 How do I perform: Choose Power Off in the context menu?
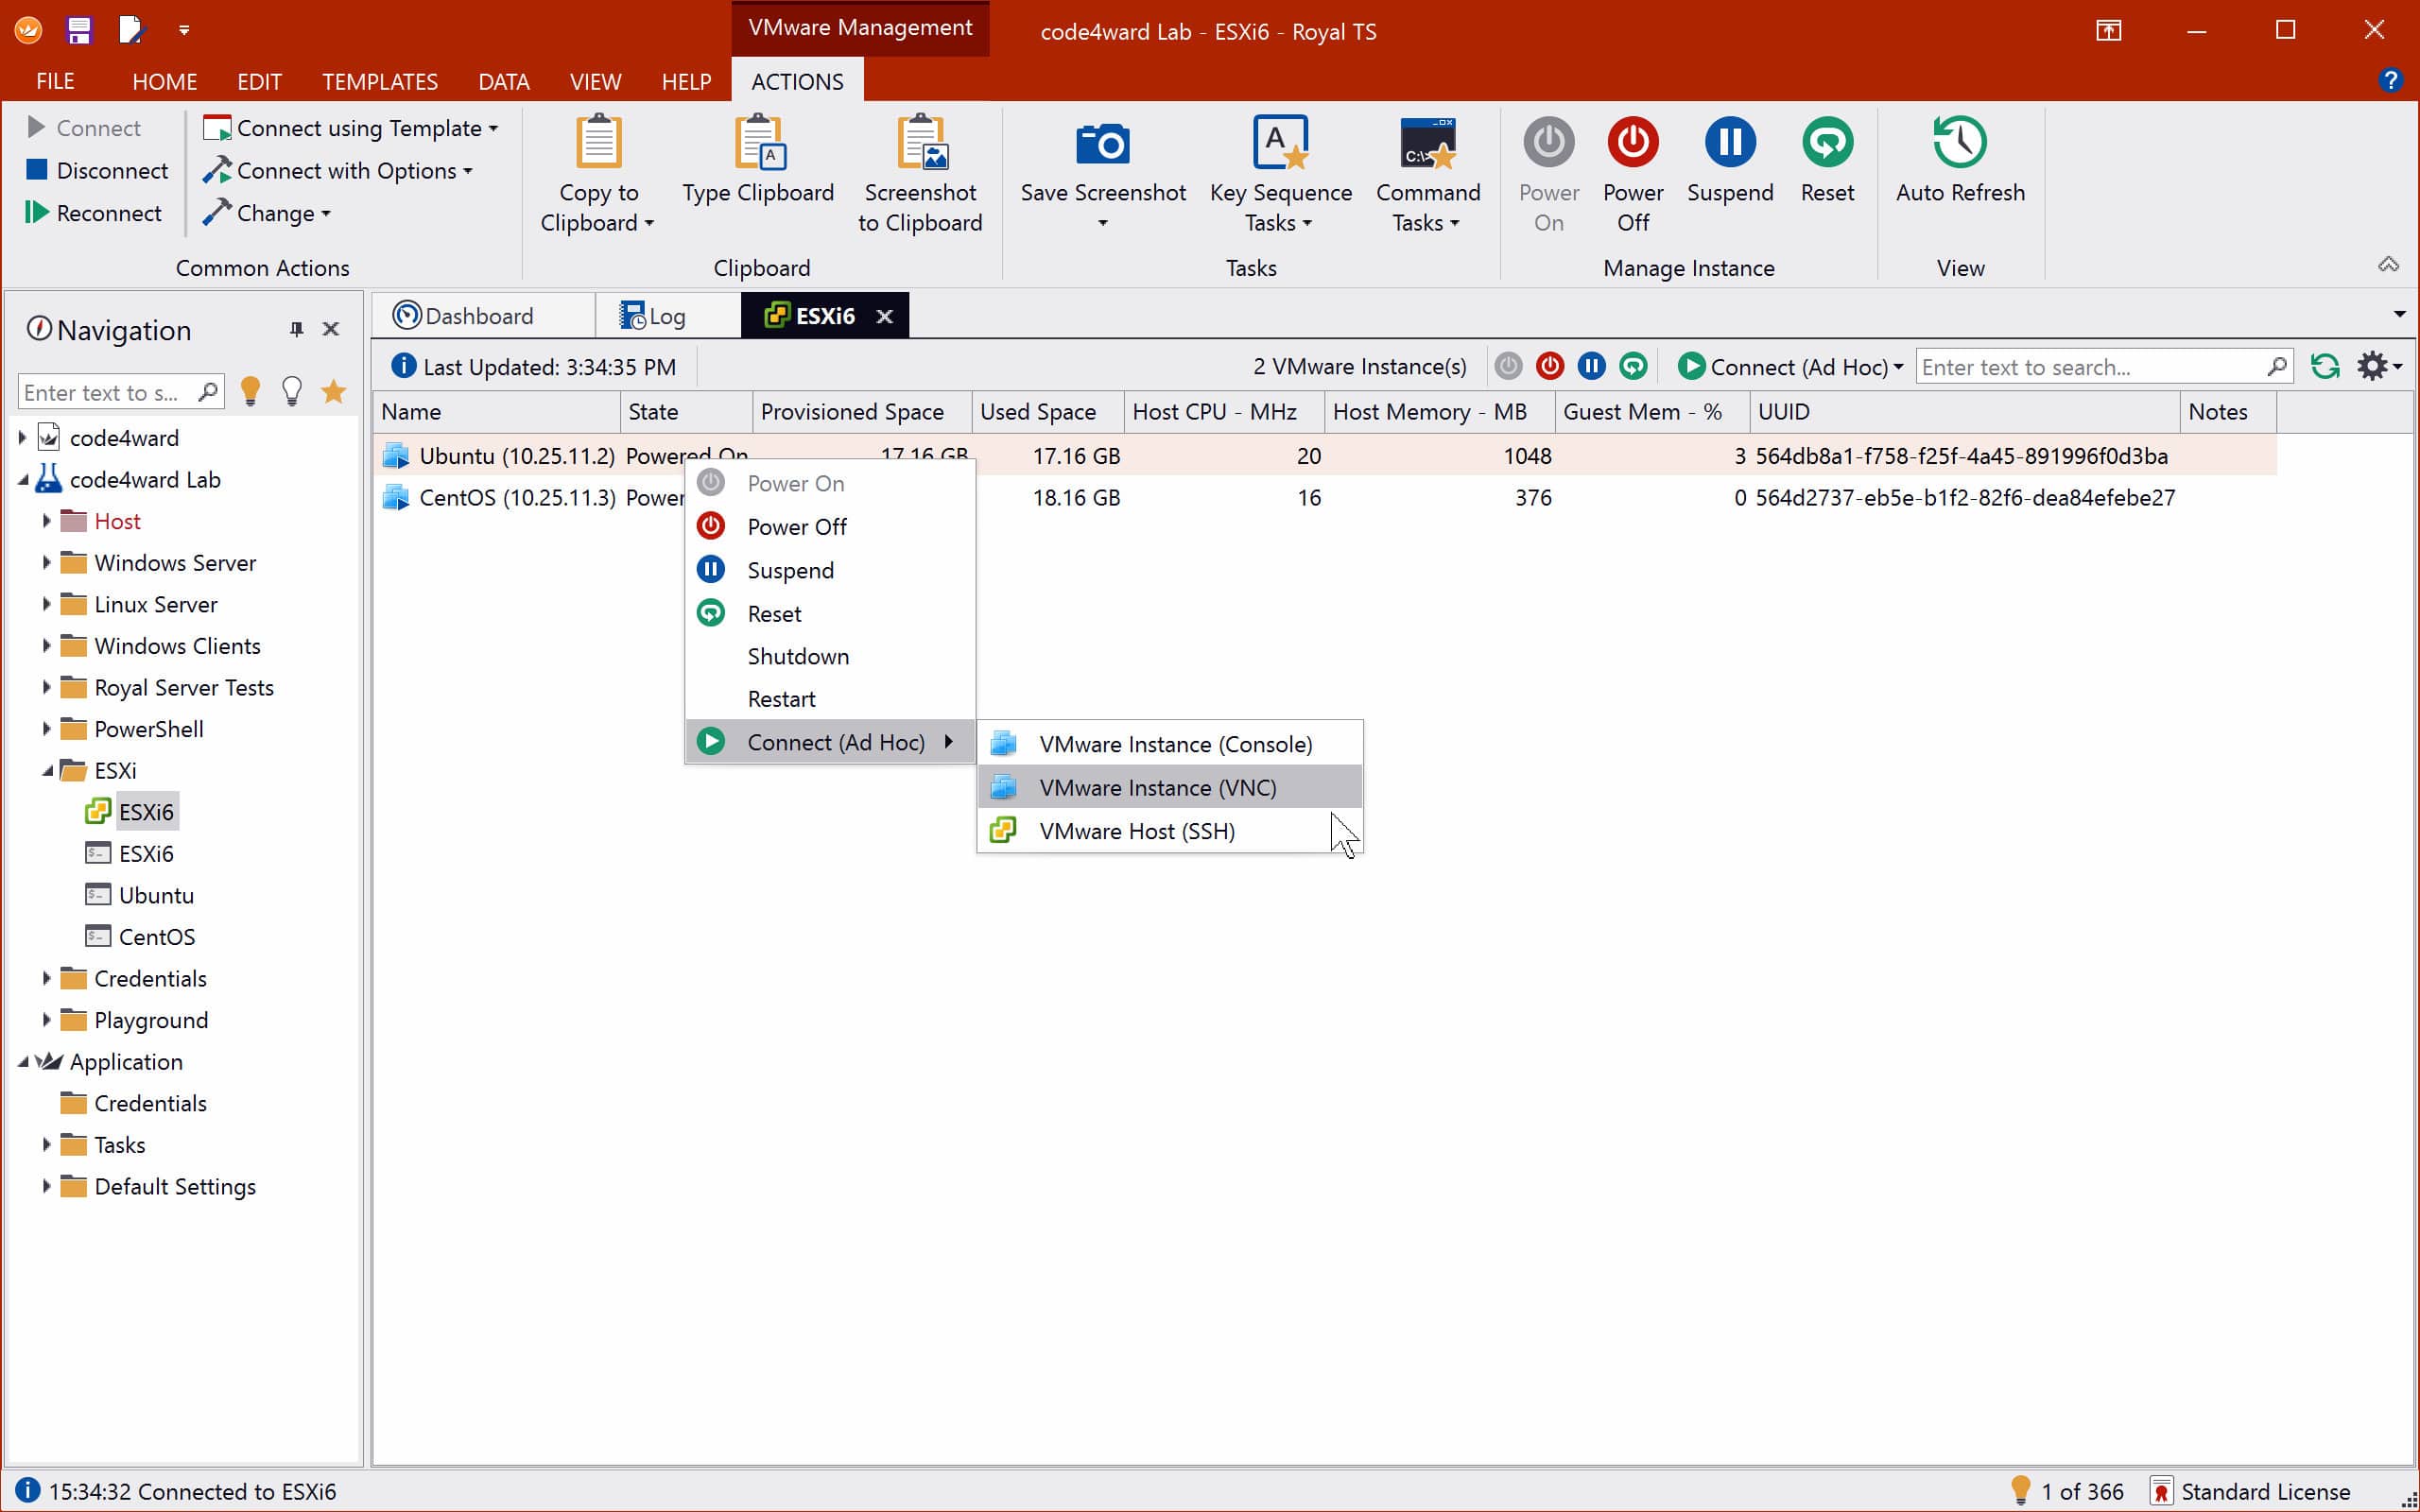(x=829, y=527)
